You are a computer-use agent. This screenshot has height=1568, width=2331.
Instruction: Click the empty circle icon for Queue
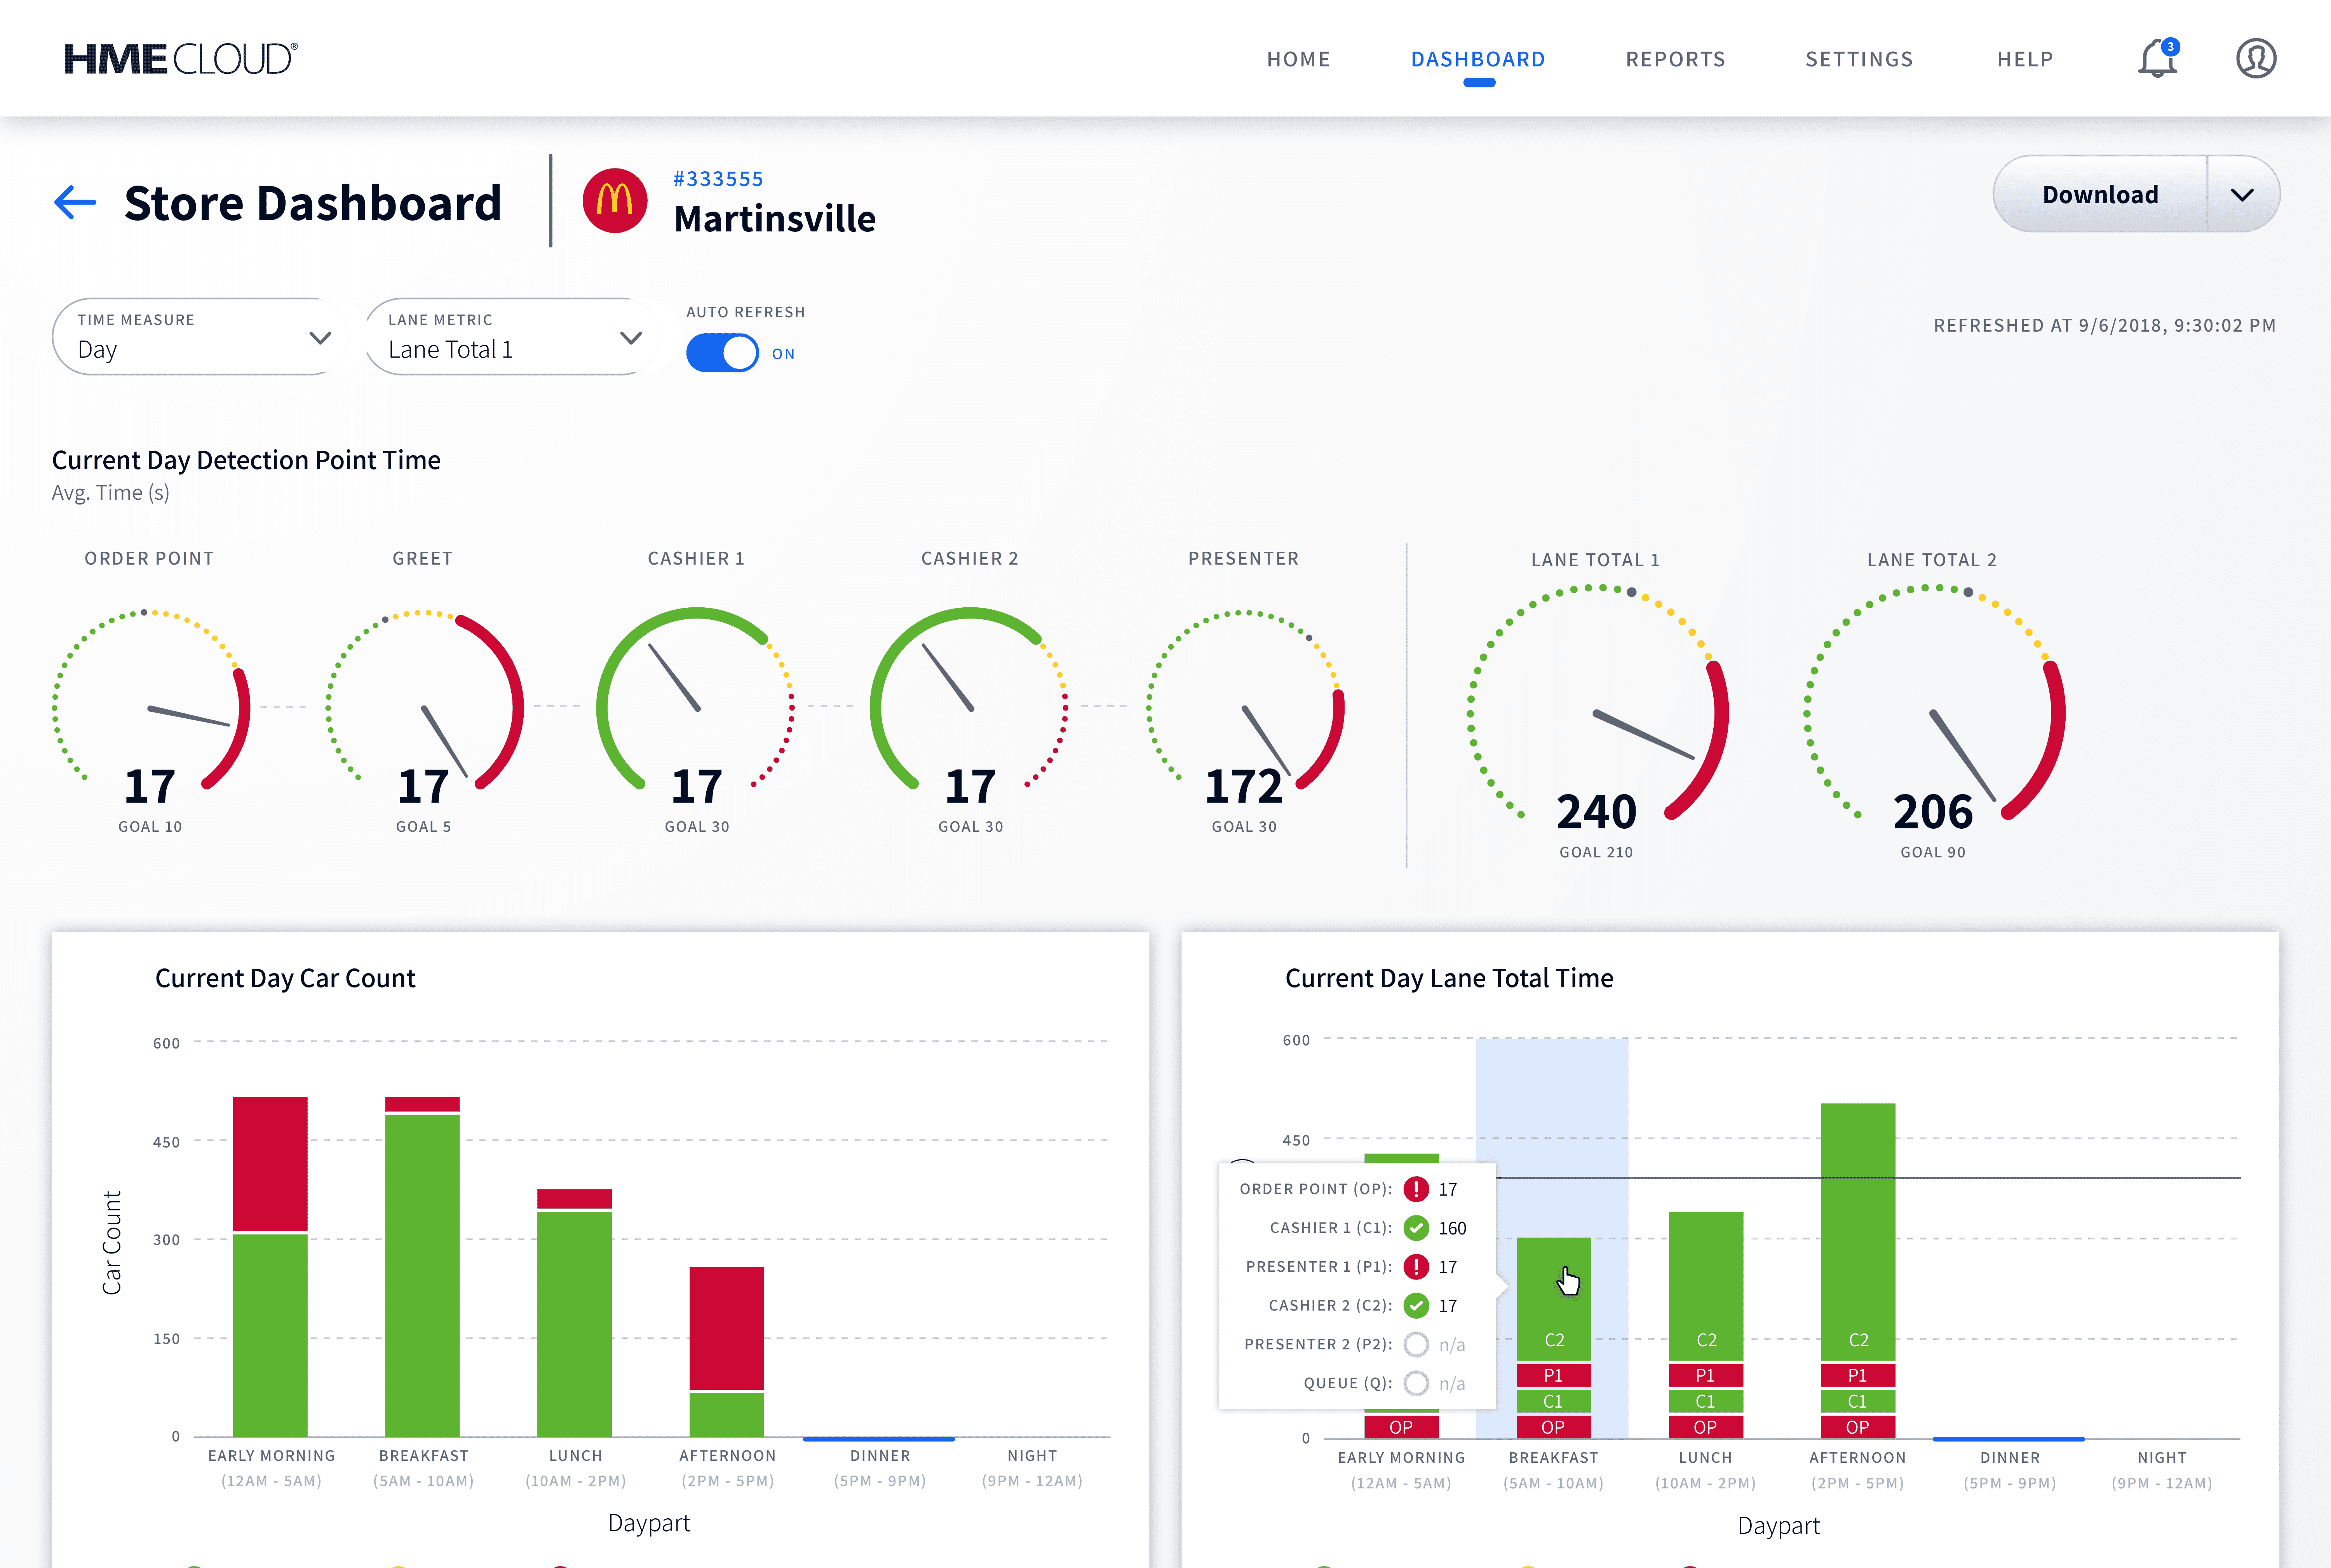[1416, 1383]
